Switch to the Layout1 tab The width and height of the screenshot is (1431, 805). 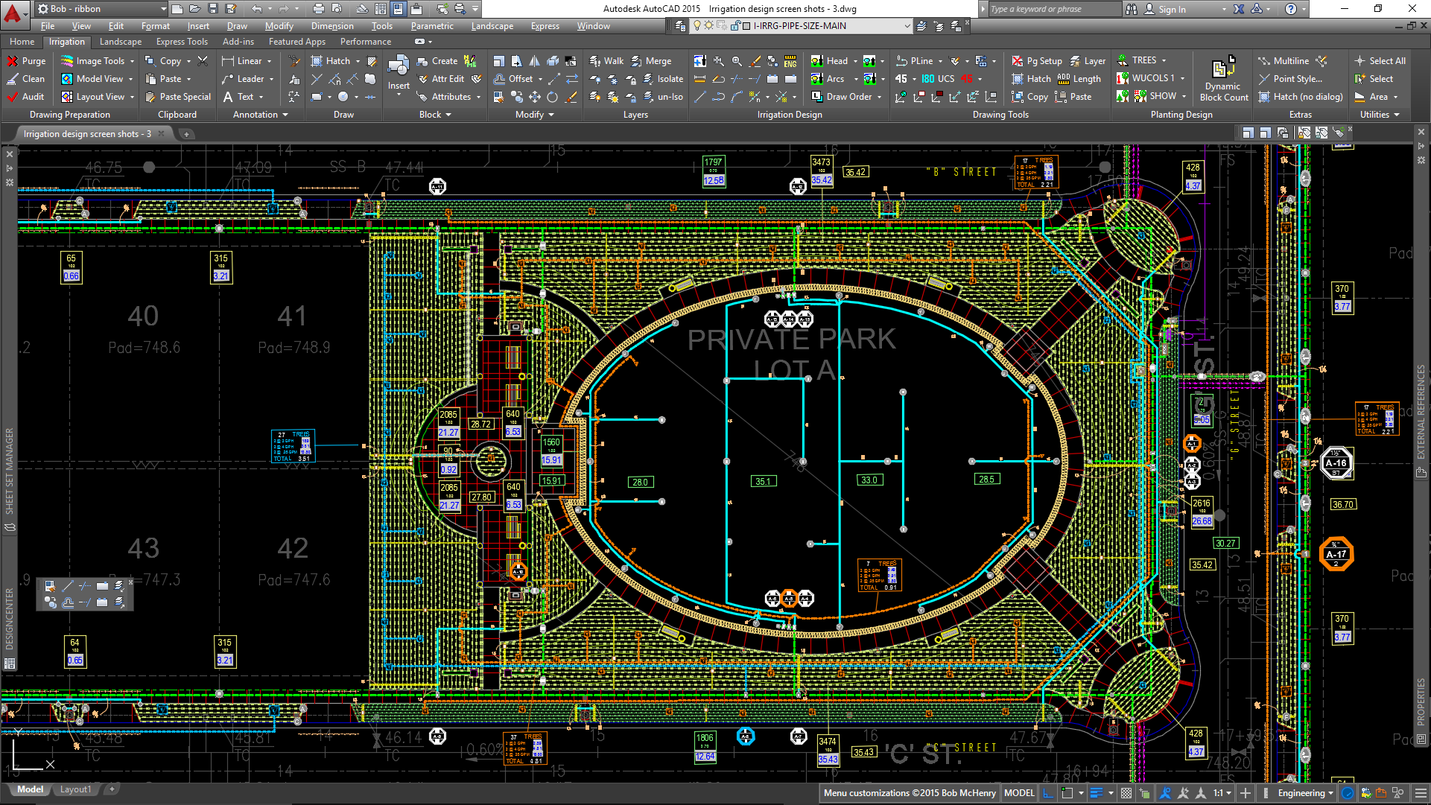pyautogui.click(x=75, y=789)
